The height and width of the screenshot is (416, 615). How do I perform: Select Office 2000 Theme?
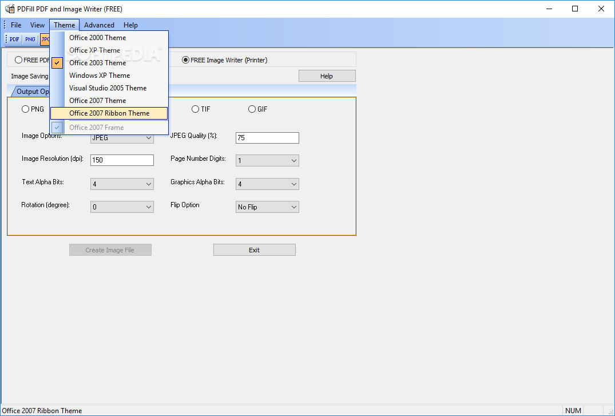pyautogui.click(x=109, y=38)
